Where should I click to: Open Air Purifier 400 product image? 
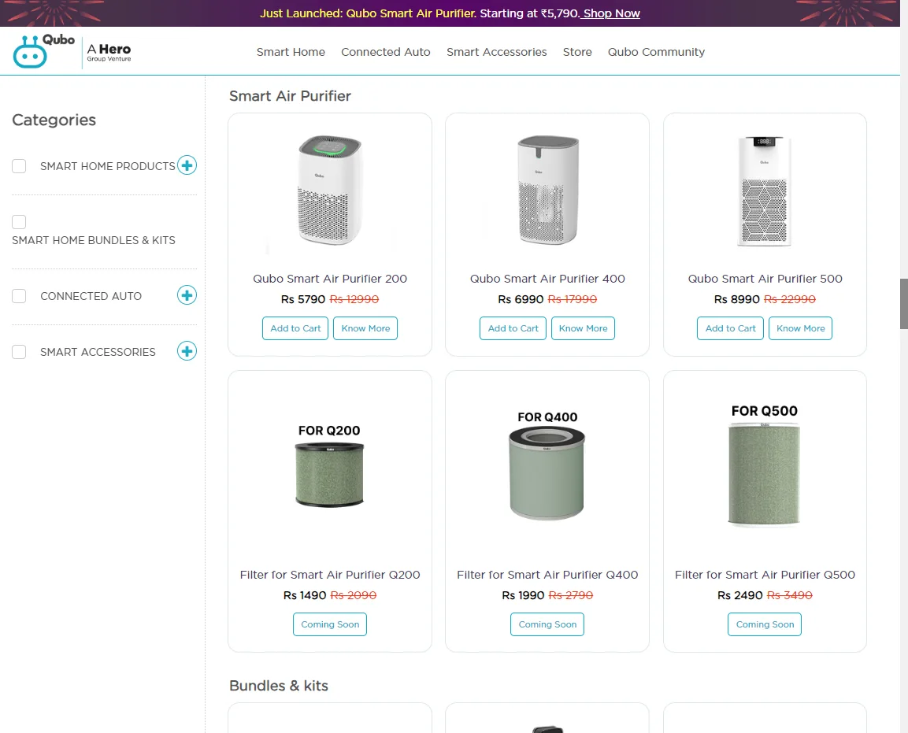pyautogui.click(x=547, y=190)
